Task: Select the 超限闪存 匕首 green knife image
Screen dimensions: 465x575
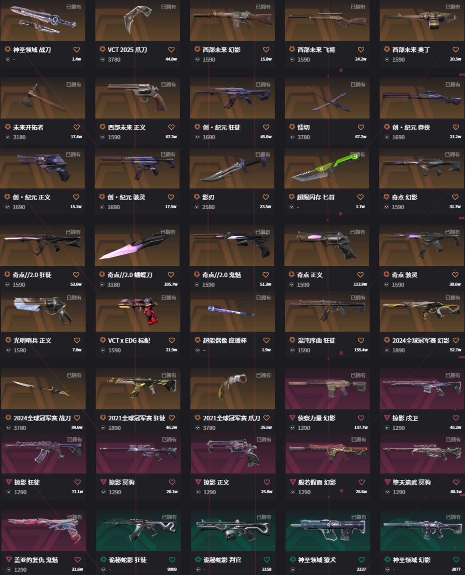Action: click(x=326, y=168)
